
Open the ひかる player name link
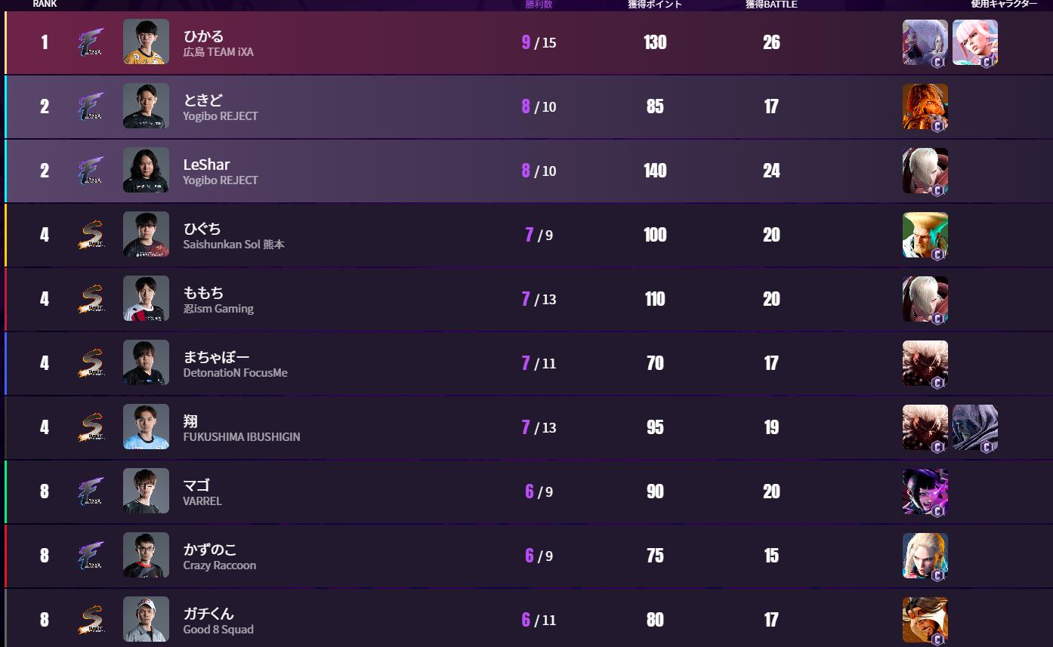(203, 36)
